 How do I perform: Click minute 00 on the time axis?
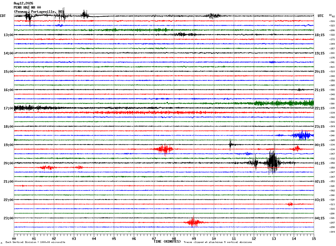pyautogui.click(x=14, y=239)
